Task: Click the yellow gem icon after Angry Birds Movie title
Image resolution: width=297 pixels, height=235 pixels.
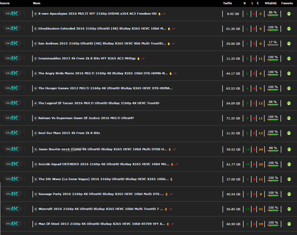Action: click(x=171, y=74)
